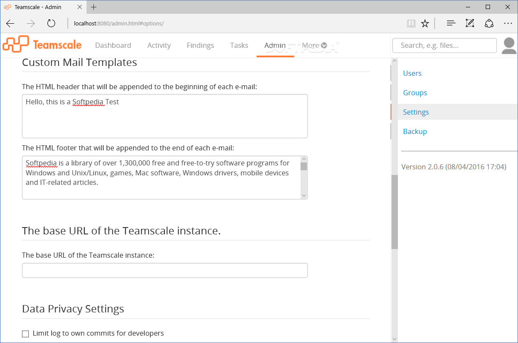Open the Groups admin section

(x=415, y=93)
